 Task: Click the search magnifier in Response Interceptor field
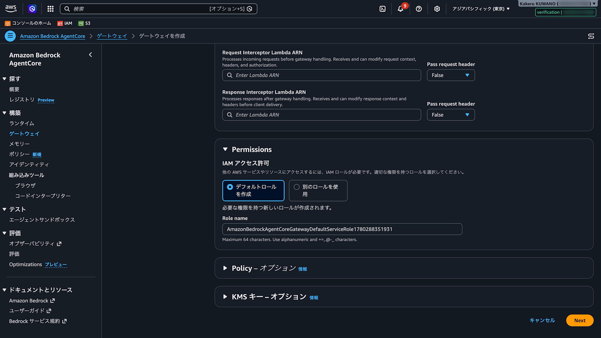coord(230,115)
